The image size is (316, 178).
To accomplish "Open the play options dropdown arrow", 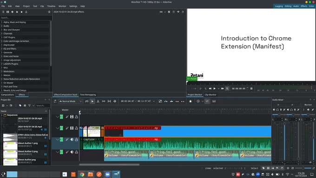I will pyautogui.click(x=218, y=88).
